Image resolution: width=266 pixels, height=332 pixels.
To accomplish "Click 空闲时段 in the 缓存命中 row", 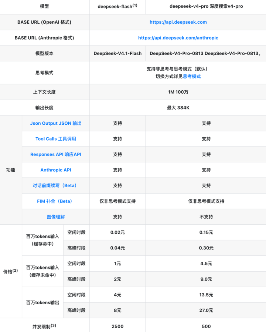I will tap(76, 232).
